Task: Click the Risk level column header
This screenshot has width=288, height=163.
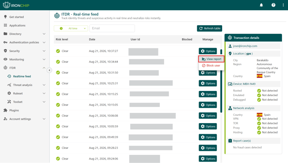Action: pyautogui.click(x=62, y=39)
